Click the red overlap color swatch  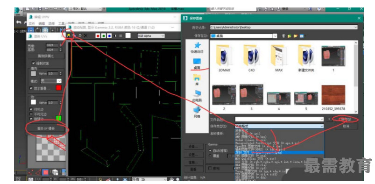click(x=58, y=88)
